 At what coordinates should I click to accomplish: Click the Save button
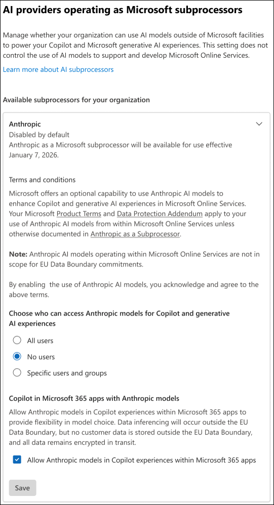23,488
